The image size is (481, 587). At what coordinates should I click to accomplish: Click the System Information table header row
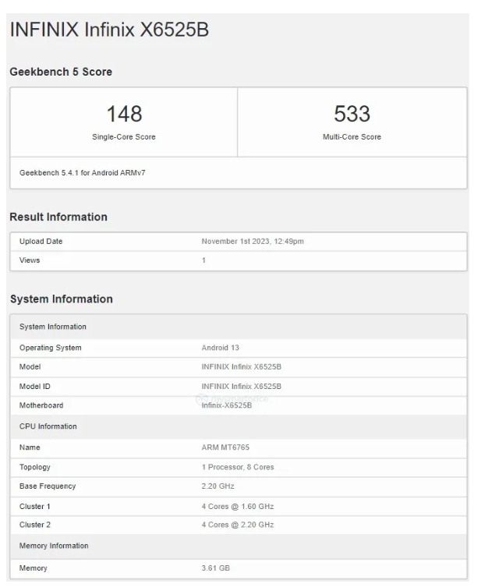(x=239, y=327)
